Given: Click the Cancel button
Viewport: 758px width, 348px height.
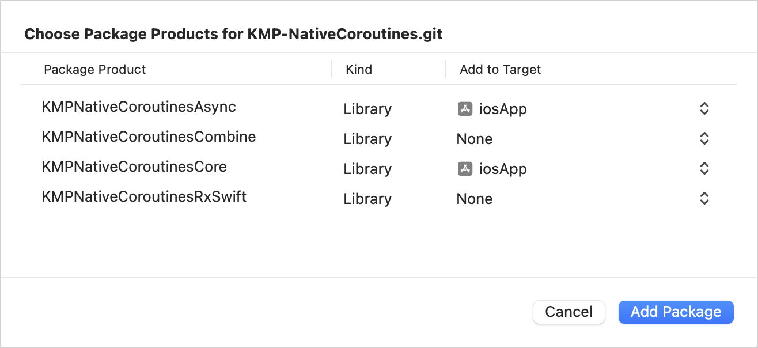Looking at the screenshot, I should tap(568, 312).
